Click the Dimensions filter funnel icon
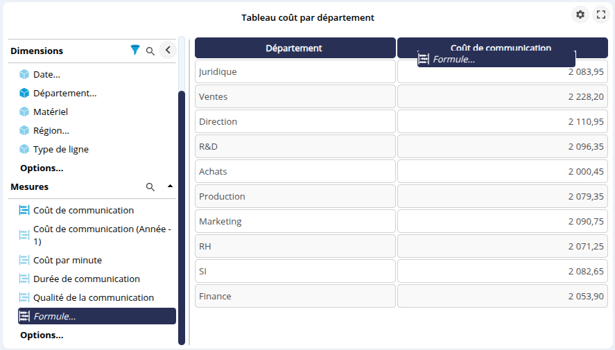This screenshot has width=615, height=350. pos(135,51)
